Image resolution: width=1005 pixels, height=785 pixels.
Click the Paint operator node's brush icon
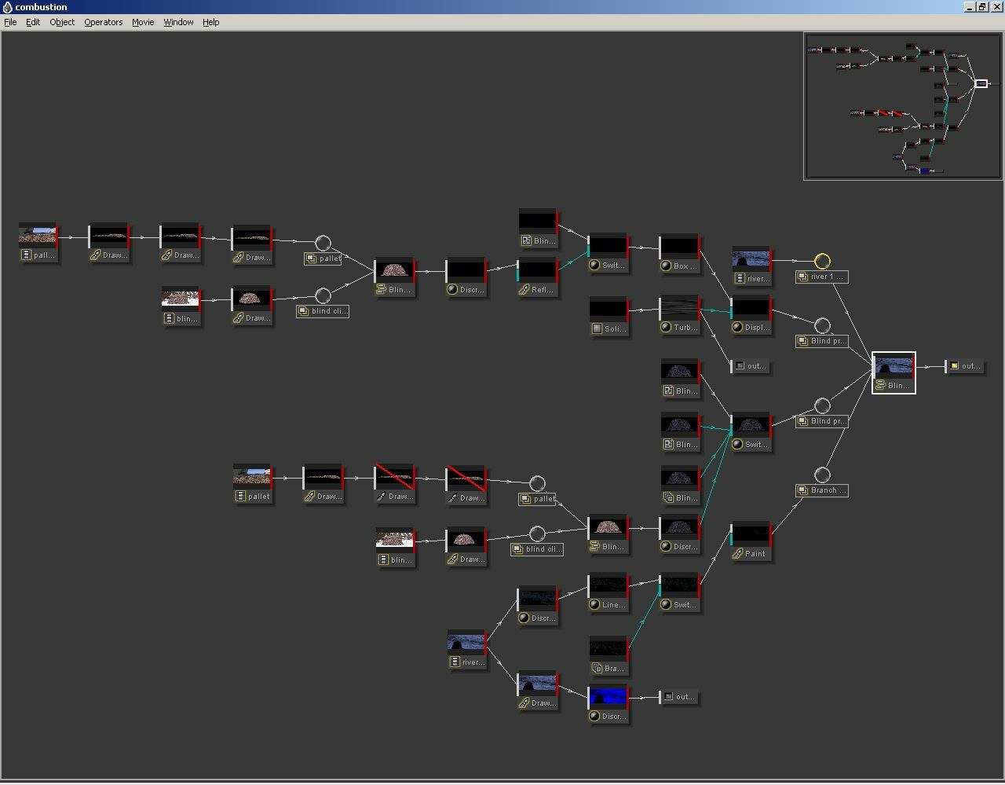click(x=738, y=554)
